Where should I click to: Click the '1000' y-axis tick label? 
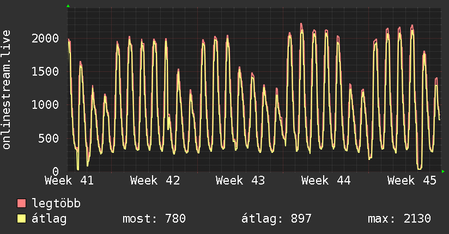(x=45, y=104)
